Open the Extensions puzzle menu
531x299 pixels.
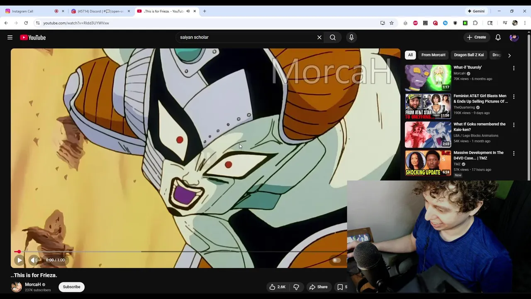tap(475, 23)
